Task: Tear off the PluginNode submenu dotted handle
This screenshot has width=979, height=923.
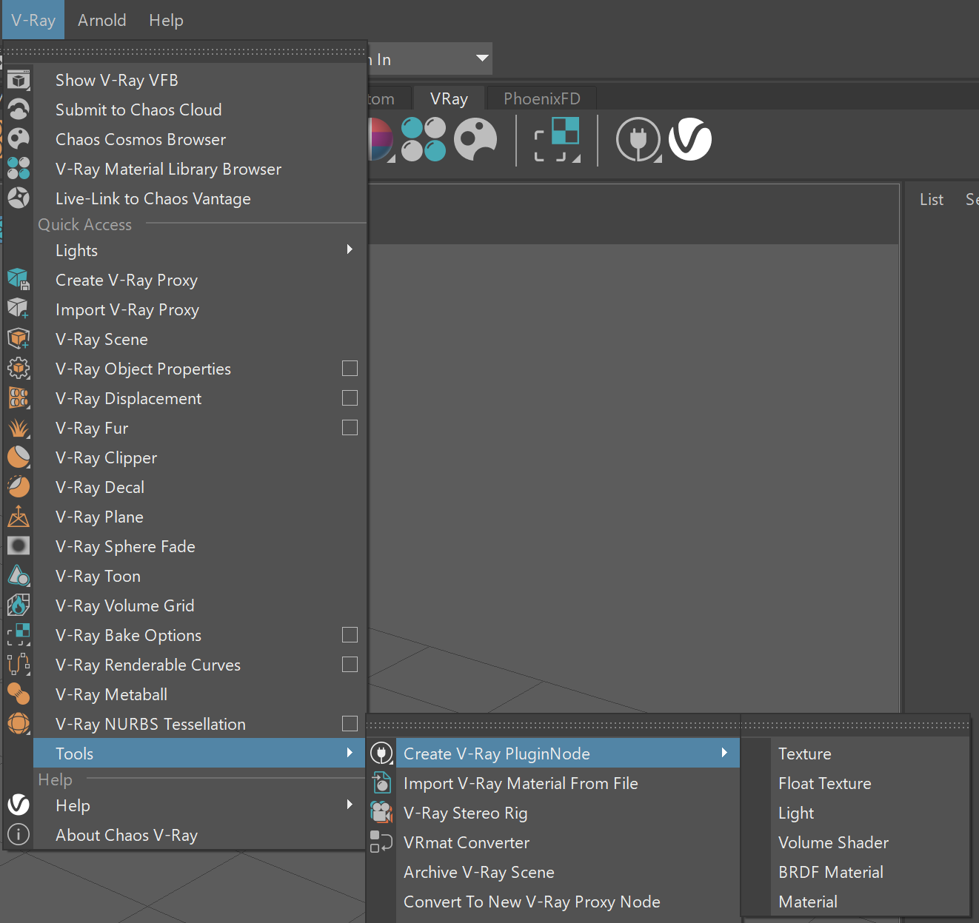Action: click(x=855, y=725)
